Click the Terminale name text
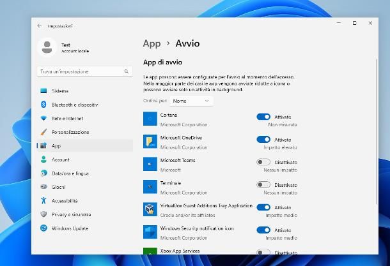This screenshot has height=266, width=390. point(171,183)
